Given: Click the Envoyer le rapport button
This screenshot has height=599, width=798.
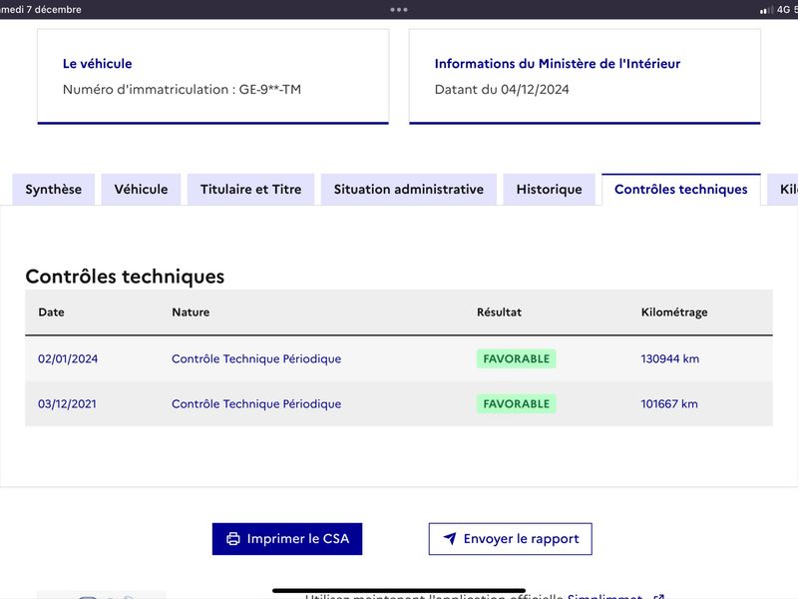Looking at the screenshot, I should (x=511, y=539).
